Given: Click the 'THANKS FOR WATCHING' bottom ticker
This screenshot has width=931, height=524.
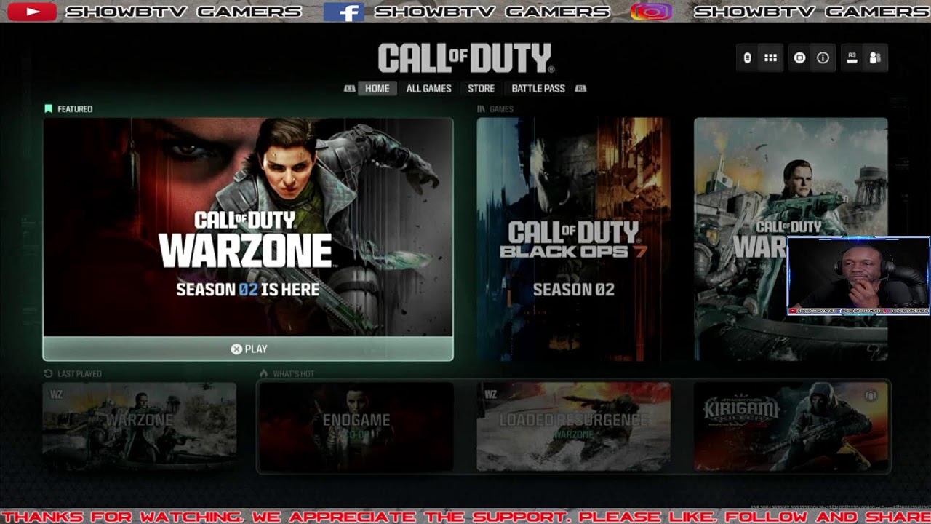Looking at the screenshot, I should tap(465, 517).
